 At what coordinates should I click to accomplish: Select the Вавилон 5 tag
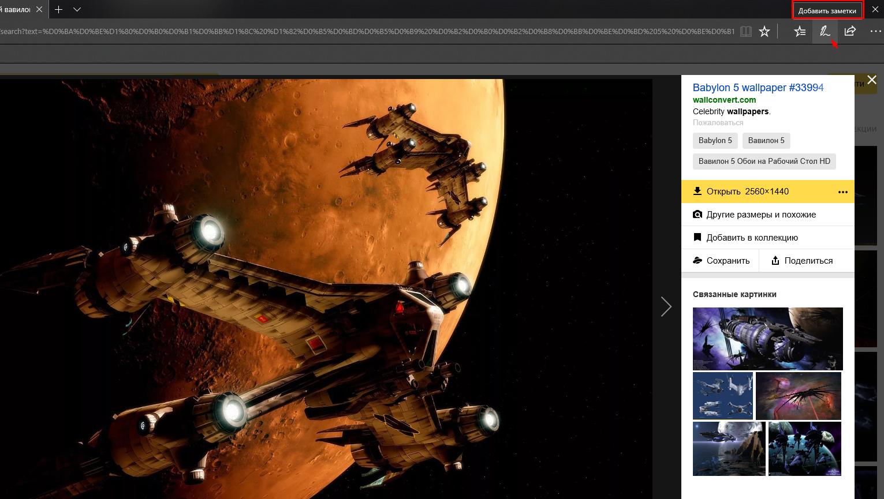pyautogui.click(x=766, y=140)
